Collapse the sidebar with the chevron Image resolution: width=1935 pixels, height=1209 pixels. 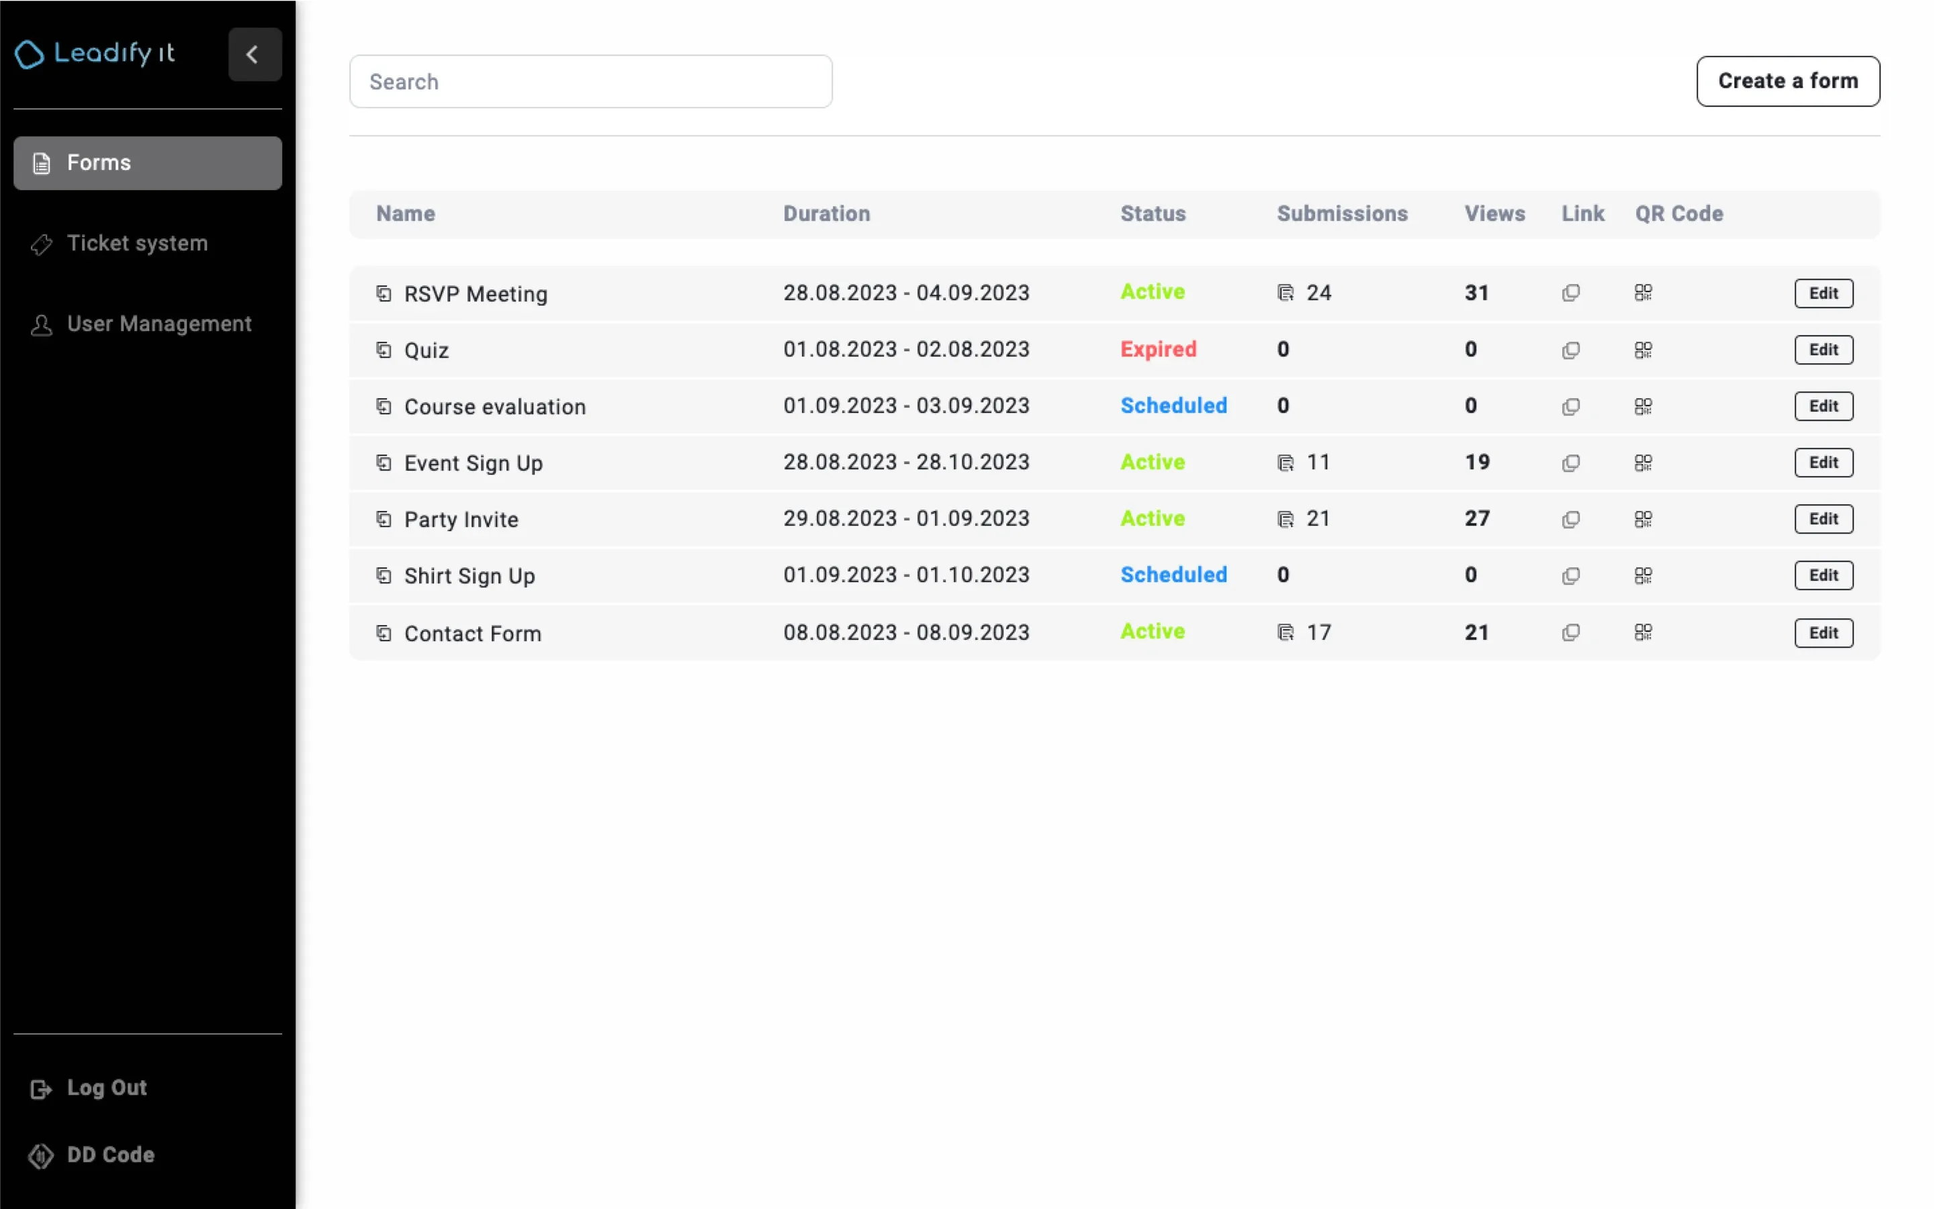[x=255, y=54]
